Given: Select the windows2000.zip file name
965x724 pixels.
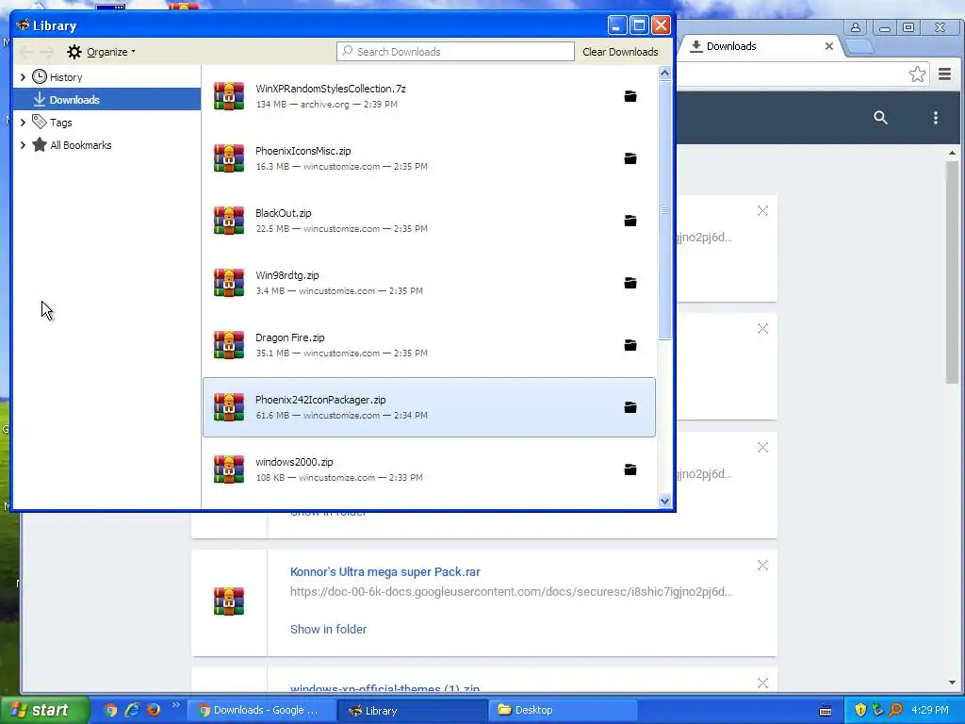Looking at the screenshot, I should coord(294,462).
